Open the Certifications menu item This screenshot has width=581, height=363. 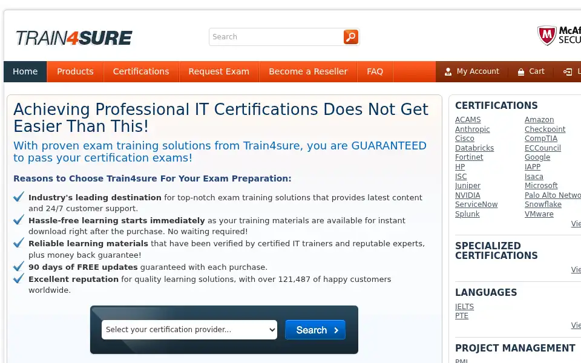point(141,71)
